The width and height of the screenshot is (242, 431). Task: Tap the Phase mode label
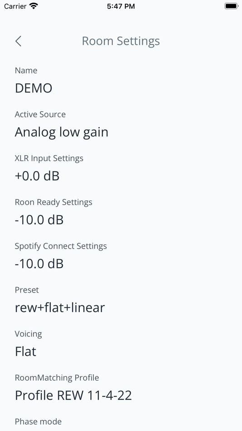[38, 421]
